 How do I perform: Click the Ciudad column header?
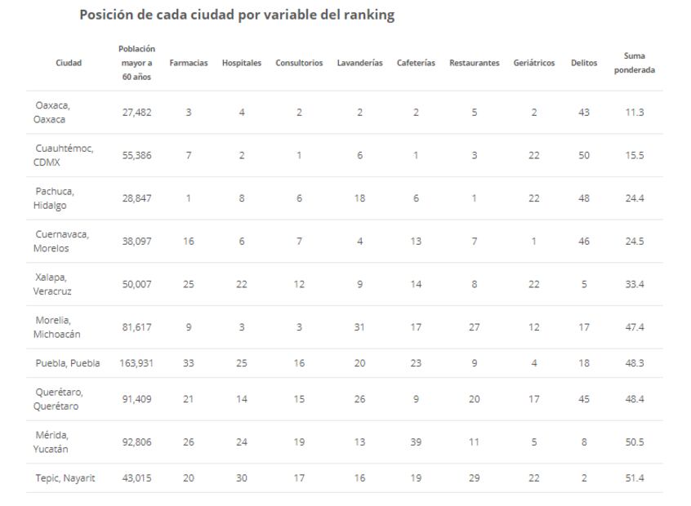coord(69,63)
